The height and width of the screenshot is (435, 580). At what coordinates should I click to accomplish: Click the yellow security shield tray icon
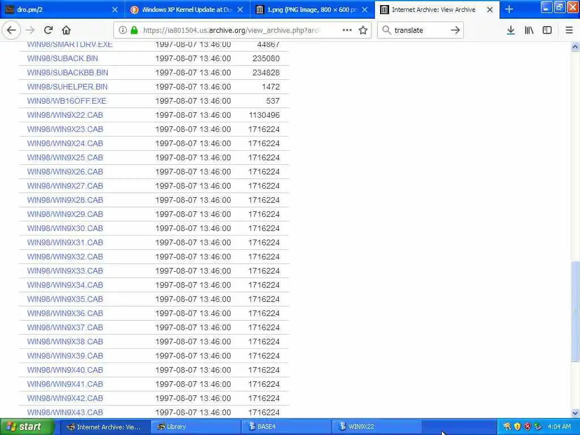[518, 427]
